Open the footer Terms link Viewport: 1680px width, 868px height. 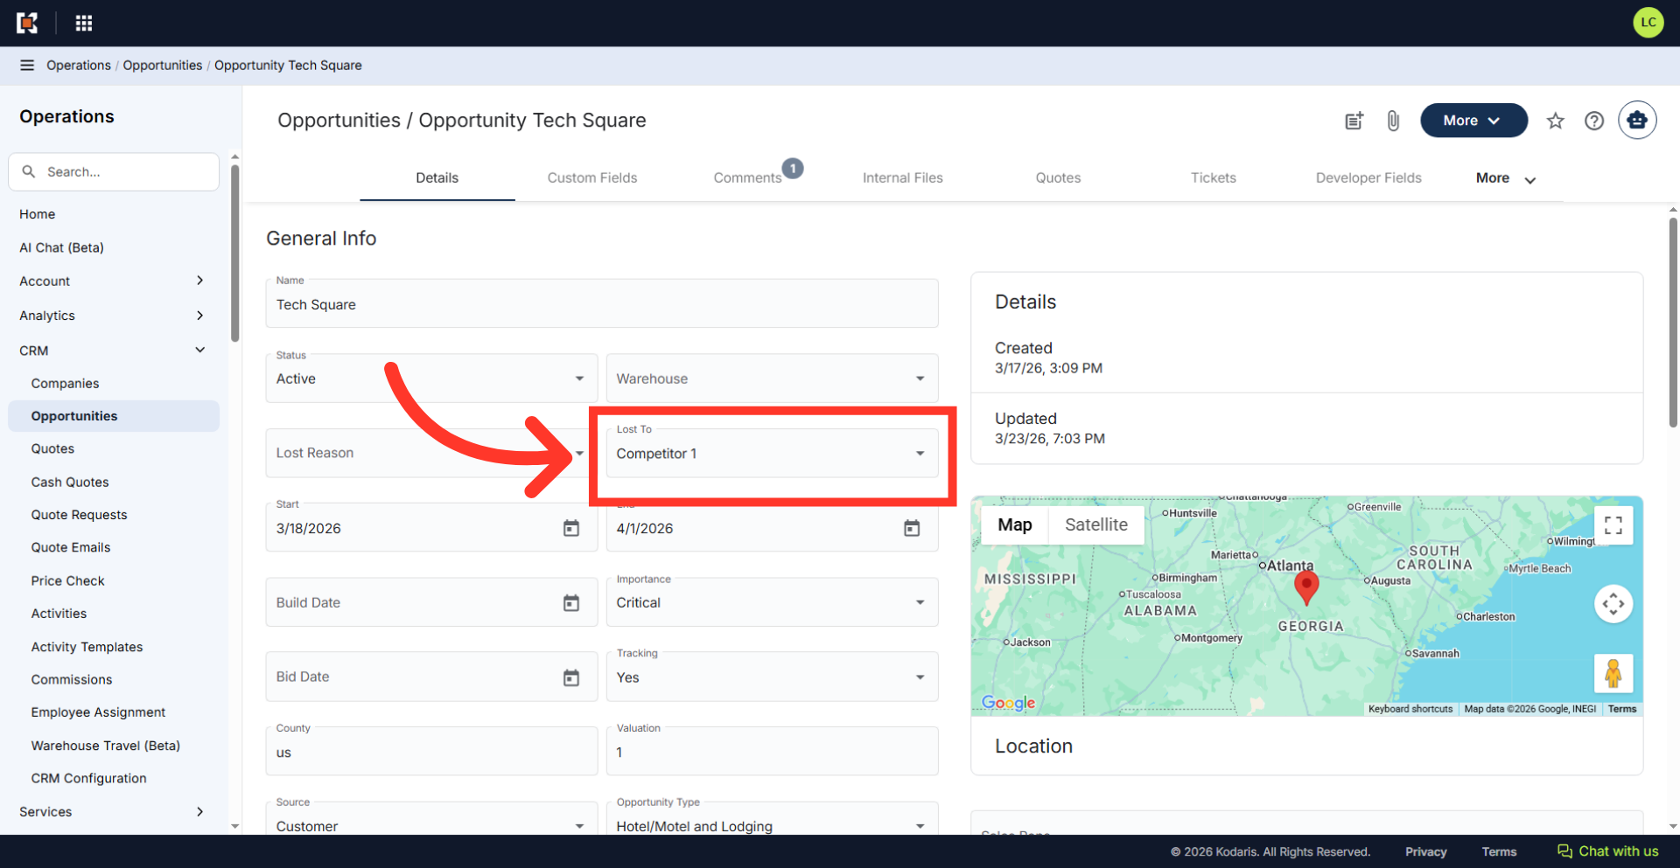[1499, 851]
